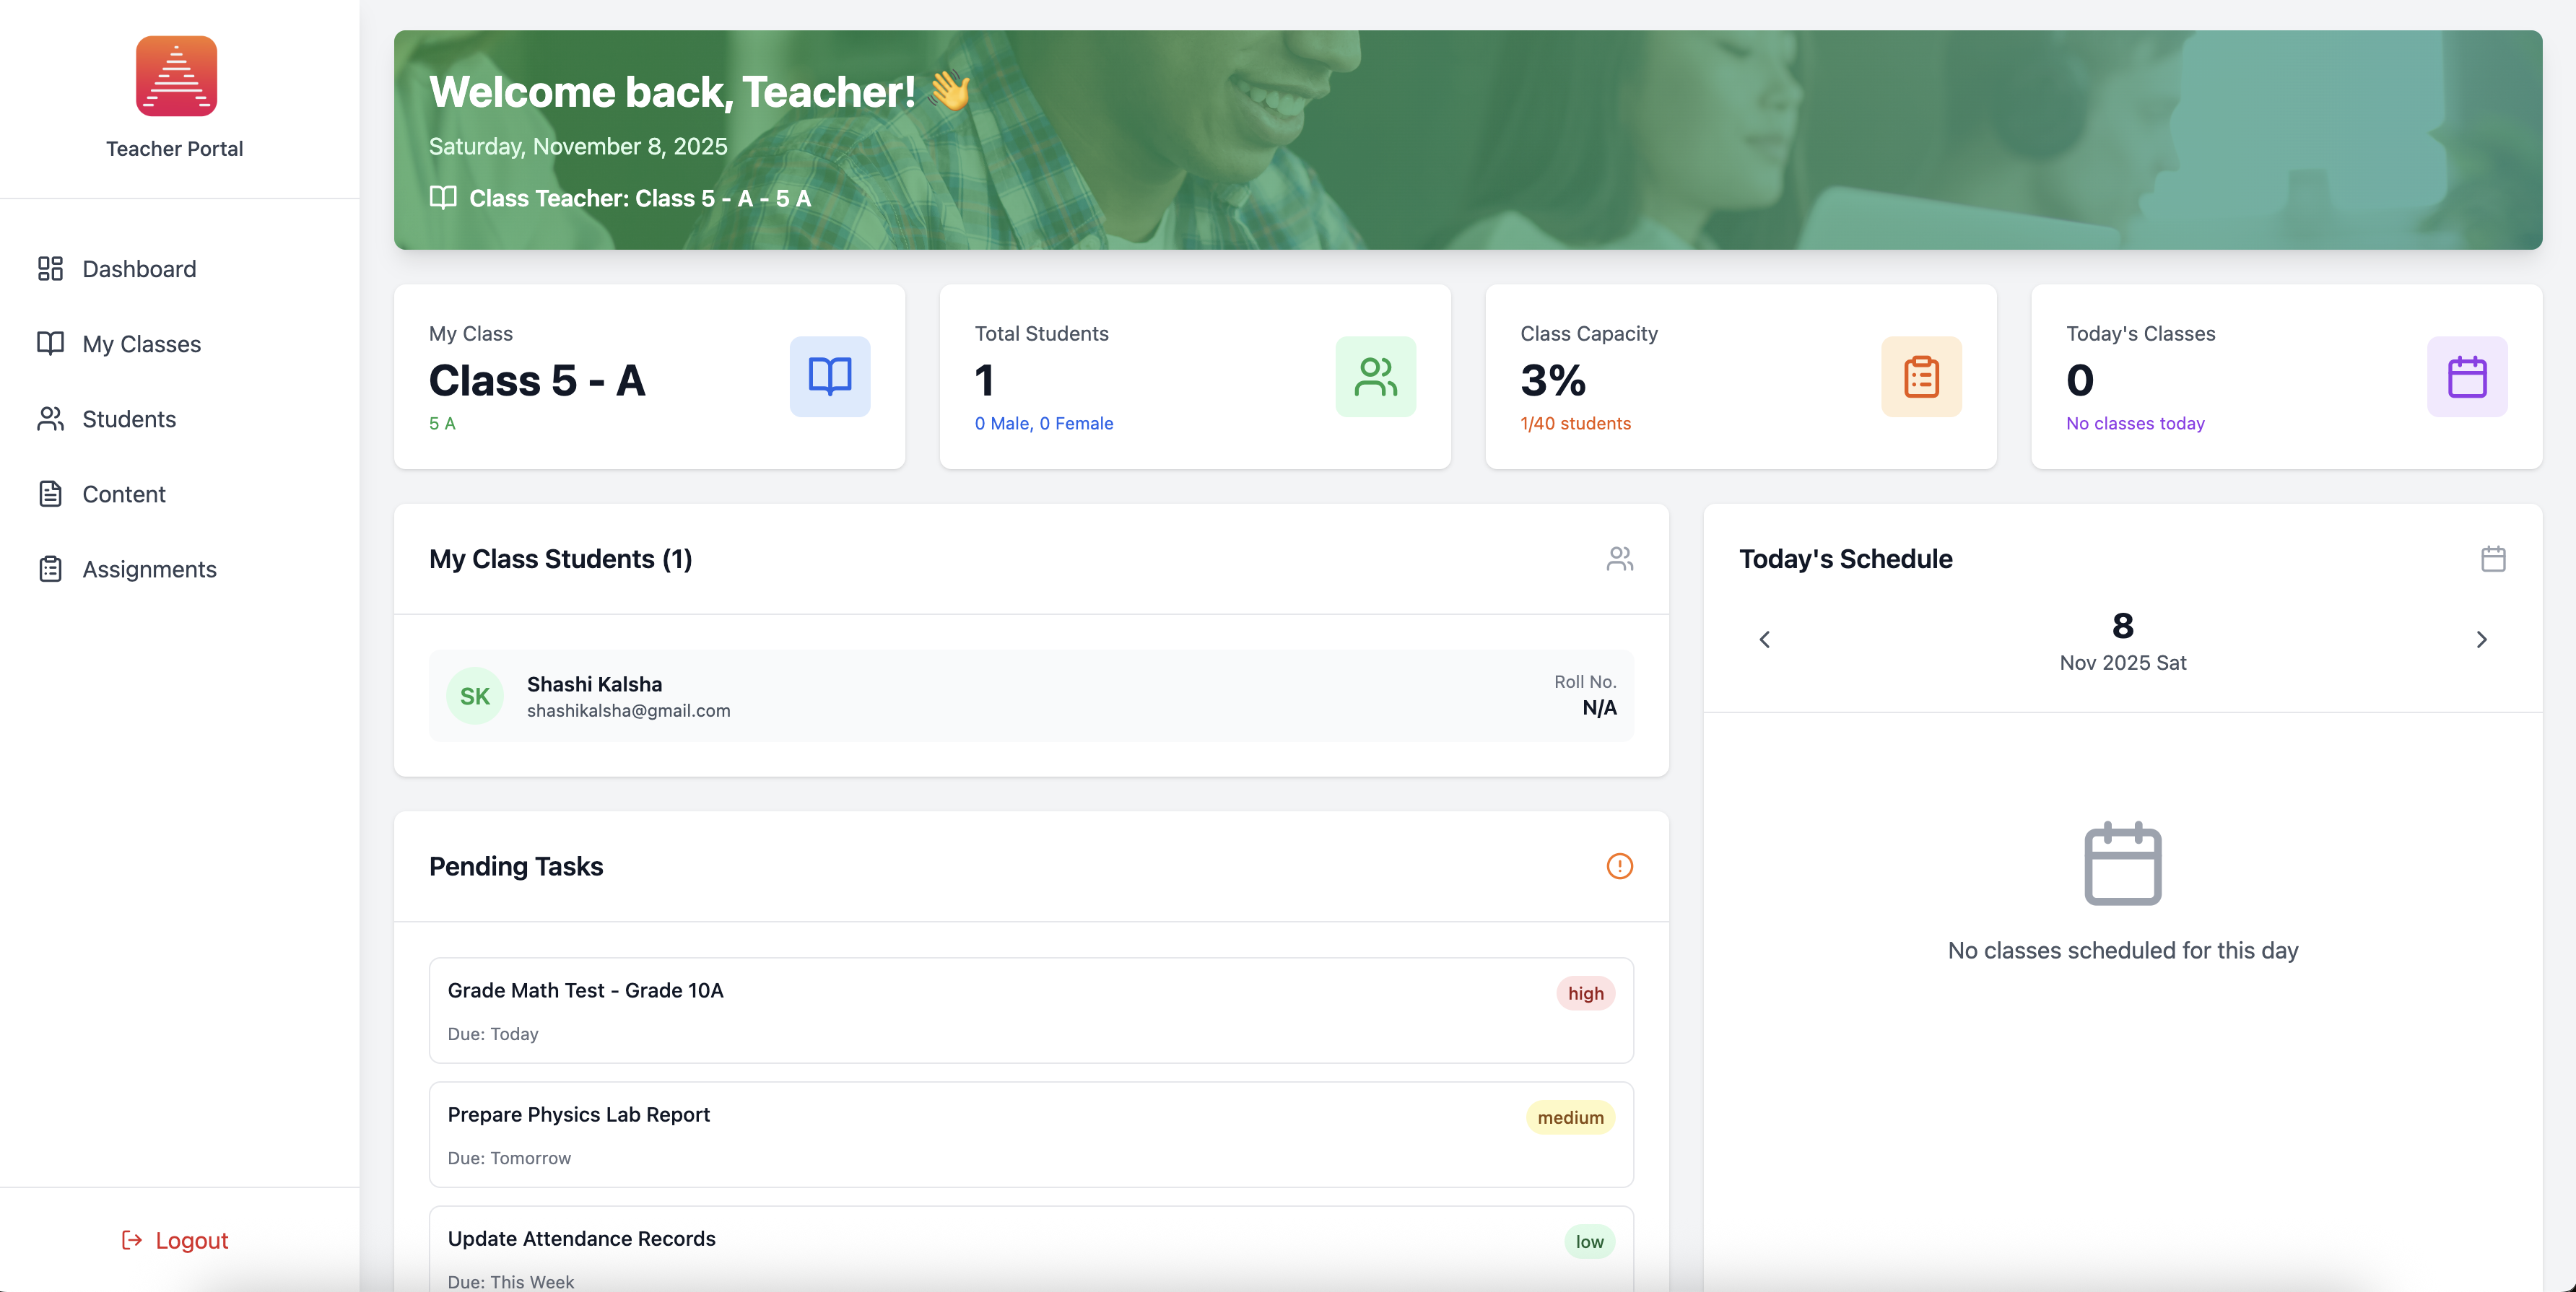The height and width of the screenshot is (1292, 2576).
Task: Click the 'low' badge on Update Attendance Records
Action: coord(1589,1241)
